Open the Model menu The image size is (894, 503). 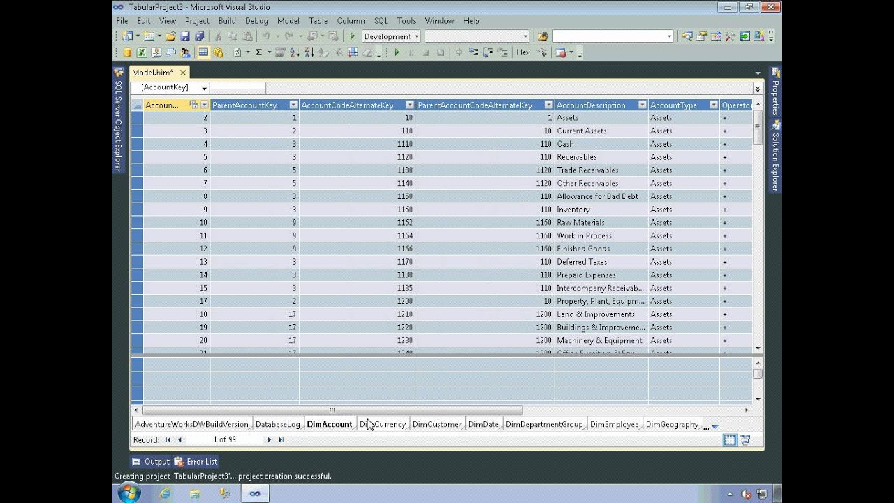click(x=288, y=21)
